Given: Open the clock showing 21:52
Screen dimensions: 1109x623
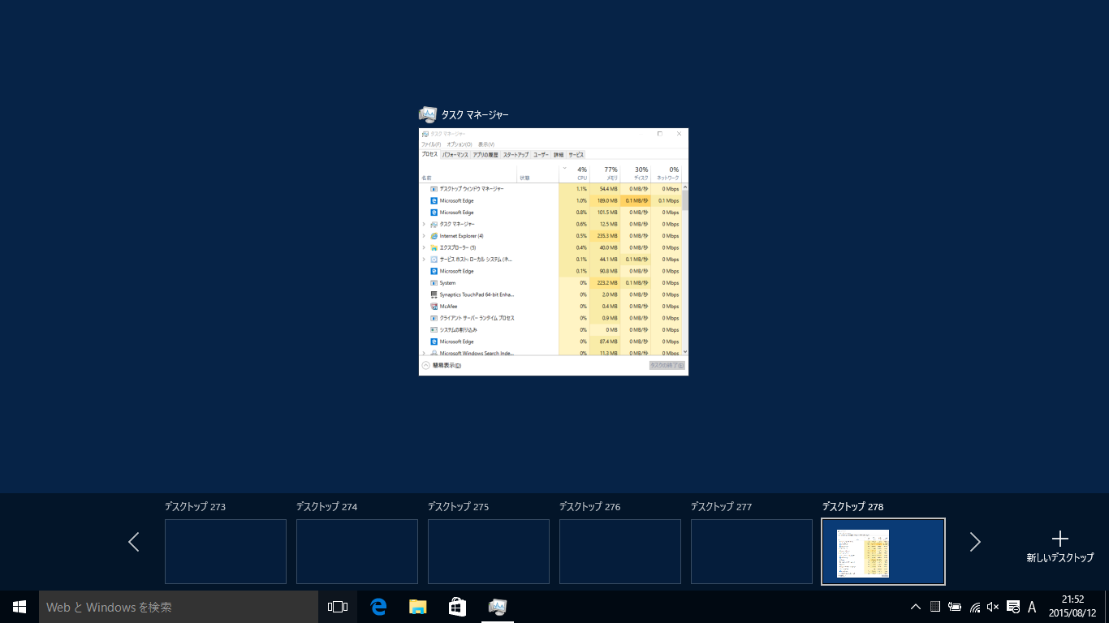Looking at the screenshot, I should pyautogui.click(x=1072, y=607).
